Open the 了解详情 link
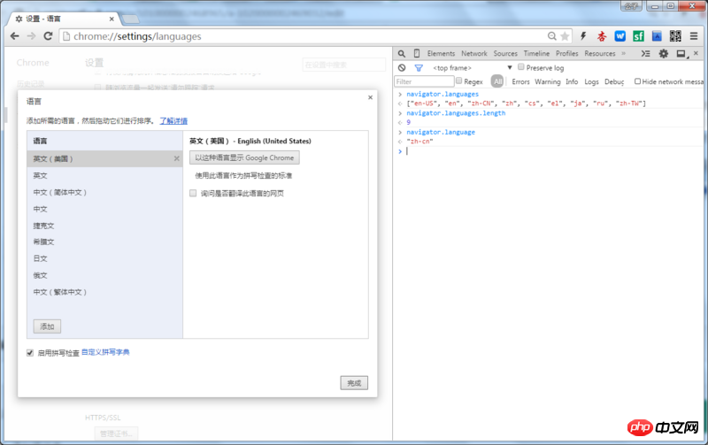 173,121
